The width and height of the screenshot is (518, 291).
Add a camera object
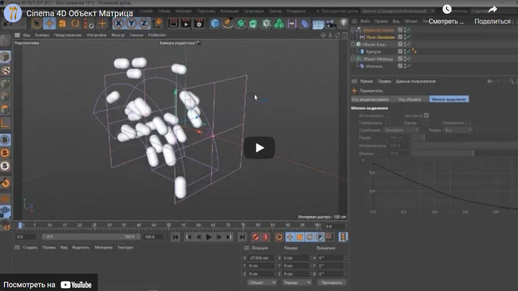[331, 23]
